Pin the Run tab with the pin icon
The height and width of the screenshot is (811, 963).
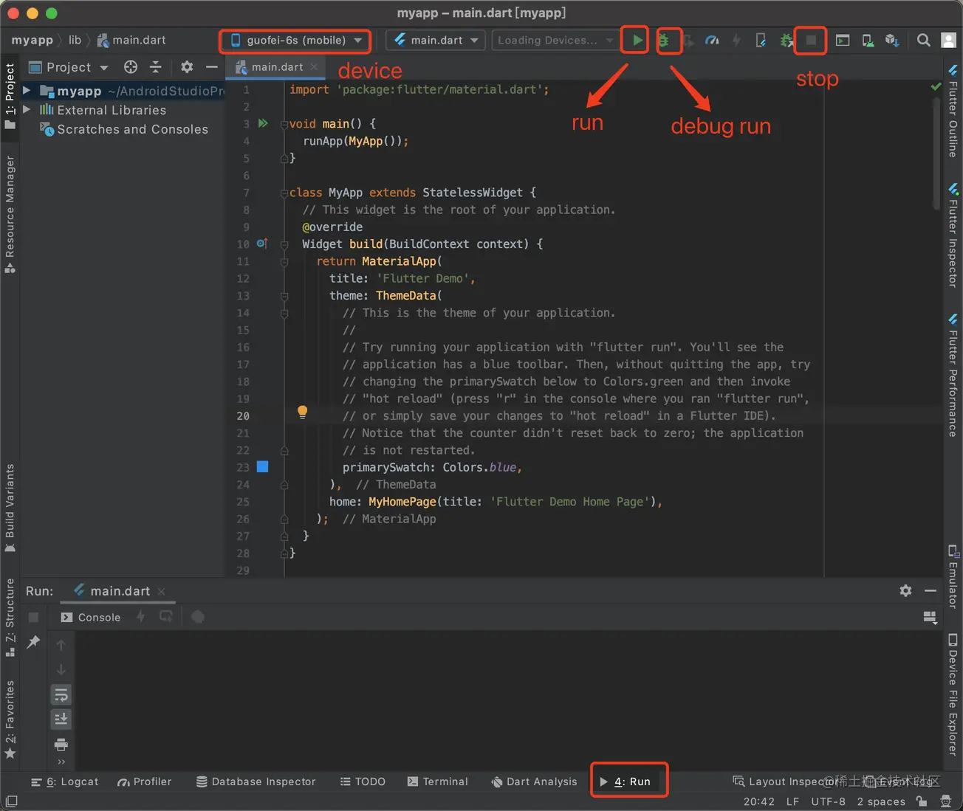(33, 642)
